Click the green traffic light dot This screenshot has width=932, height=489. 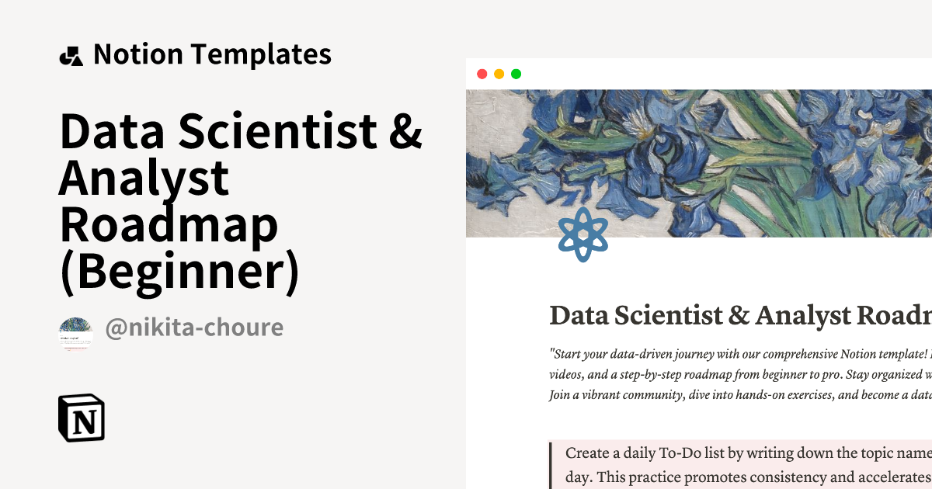(x=516, y=73)
